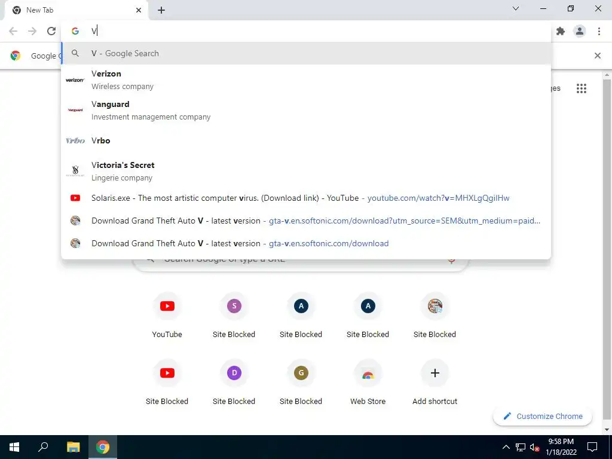
Task: Pick Victoria's Secret suggestion
Action: [x=306, y=171]
